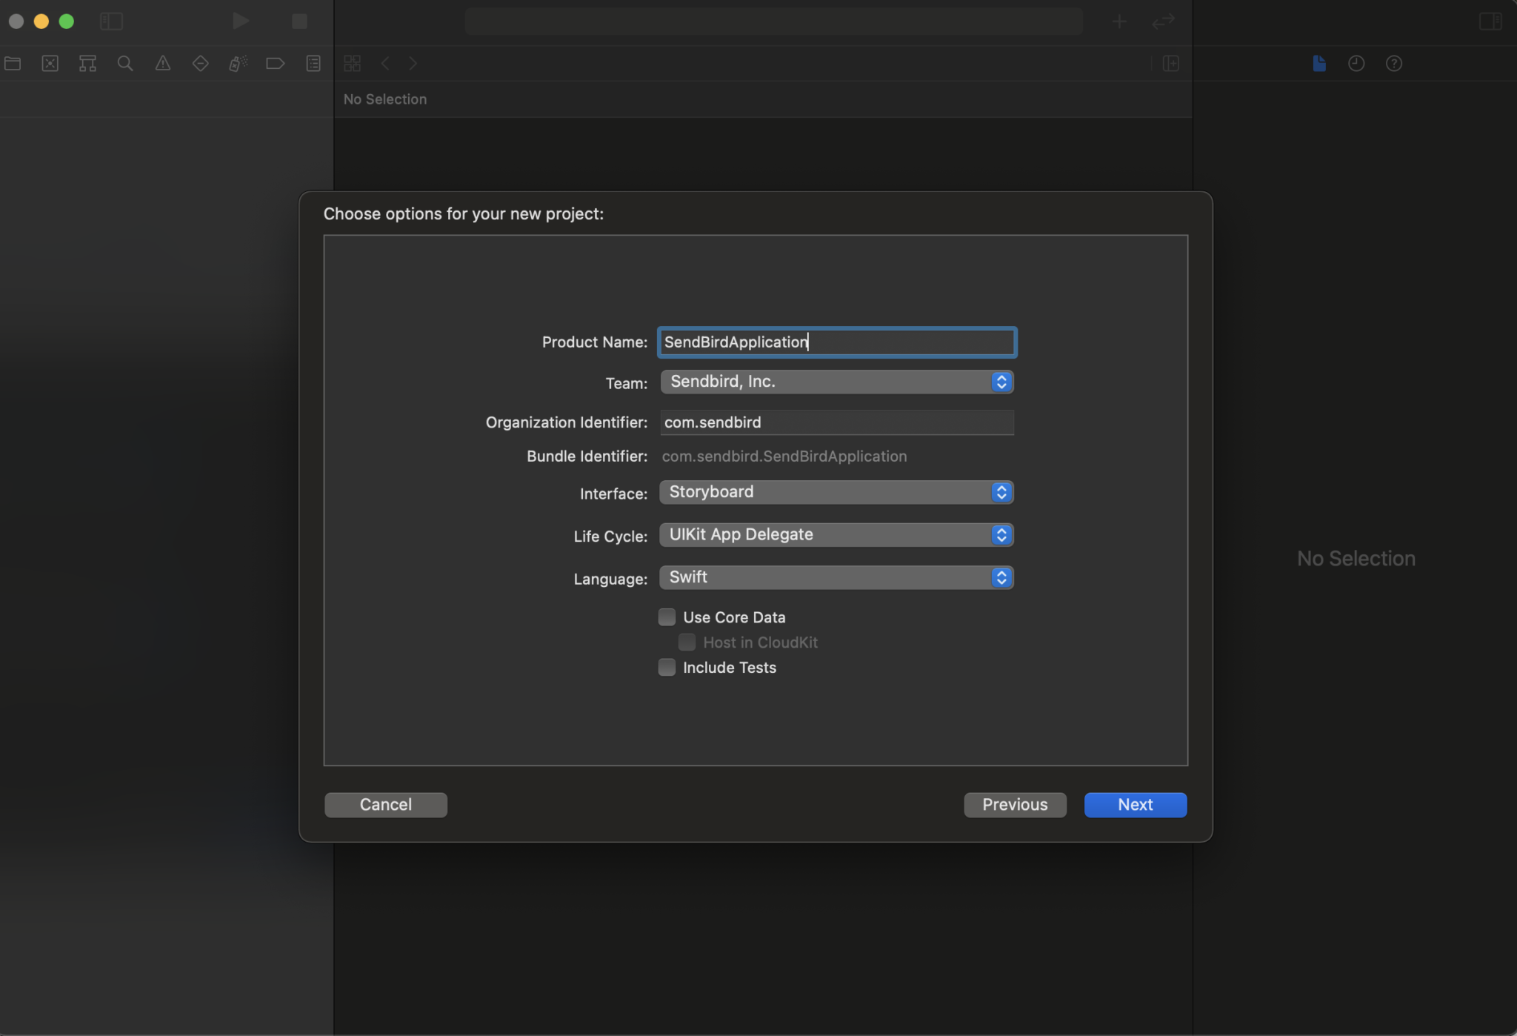Toggle the Host in CloudKit checkbox

point(687,642)
